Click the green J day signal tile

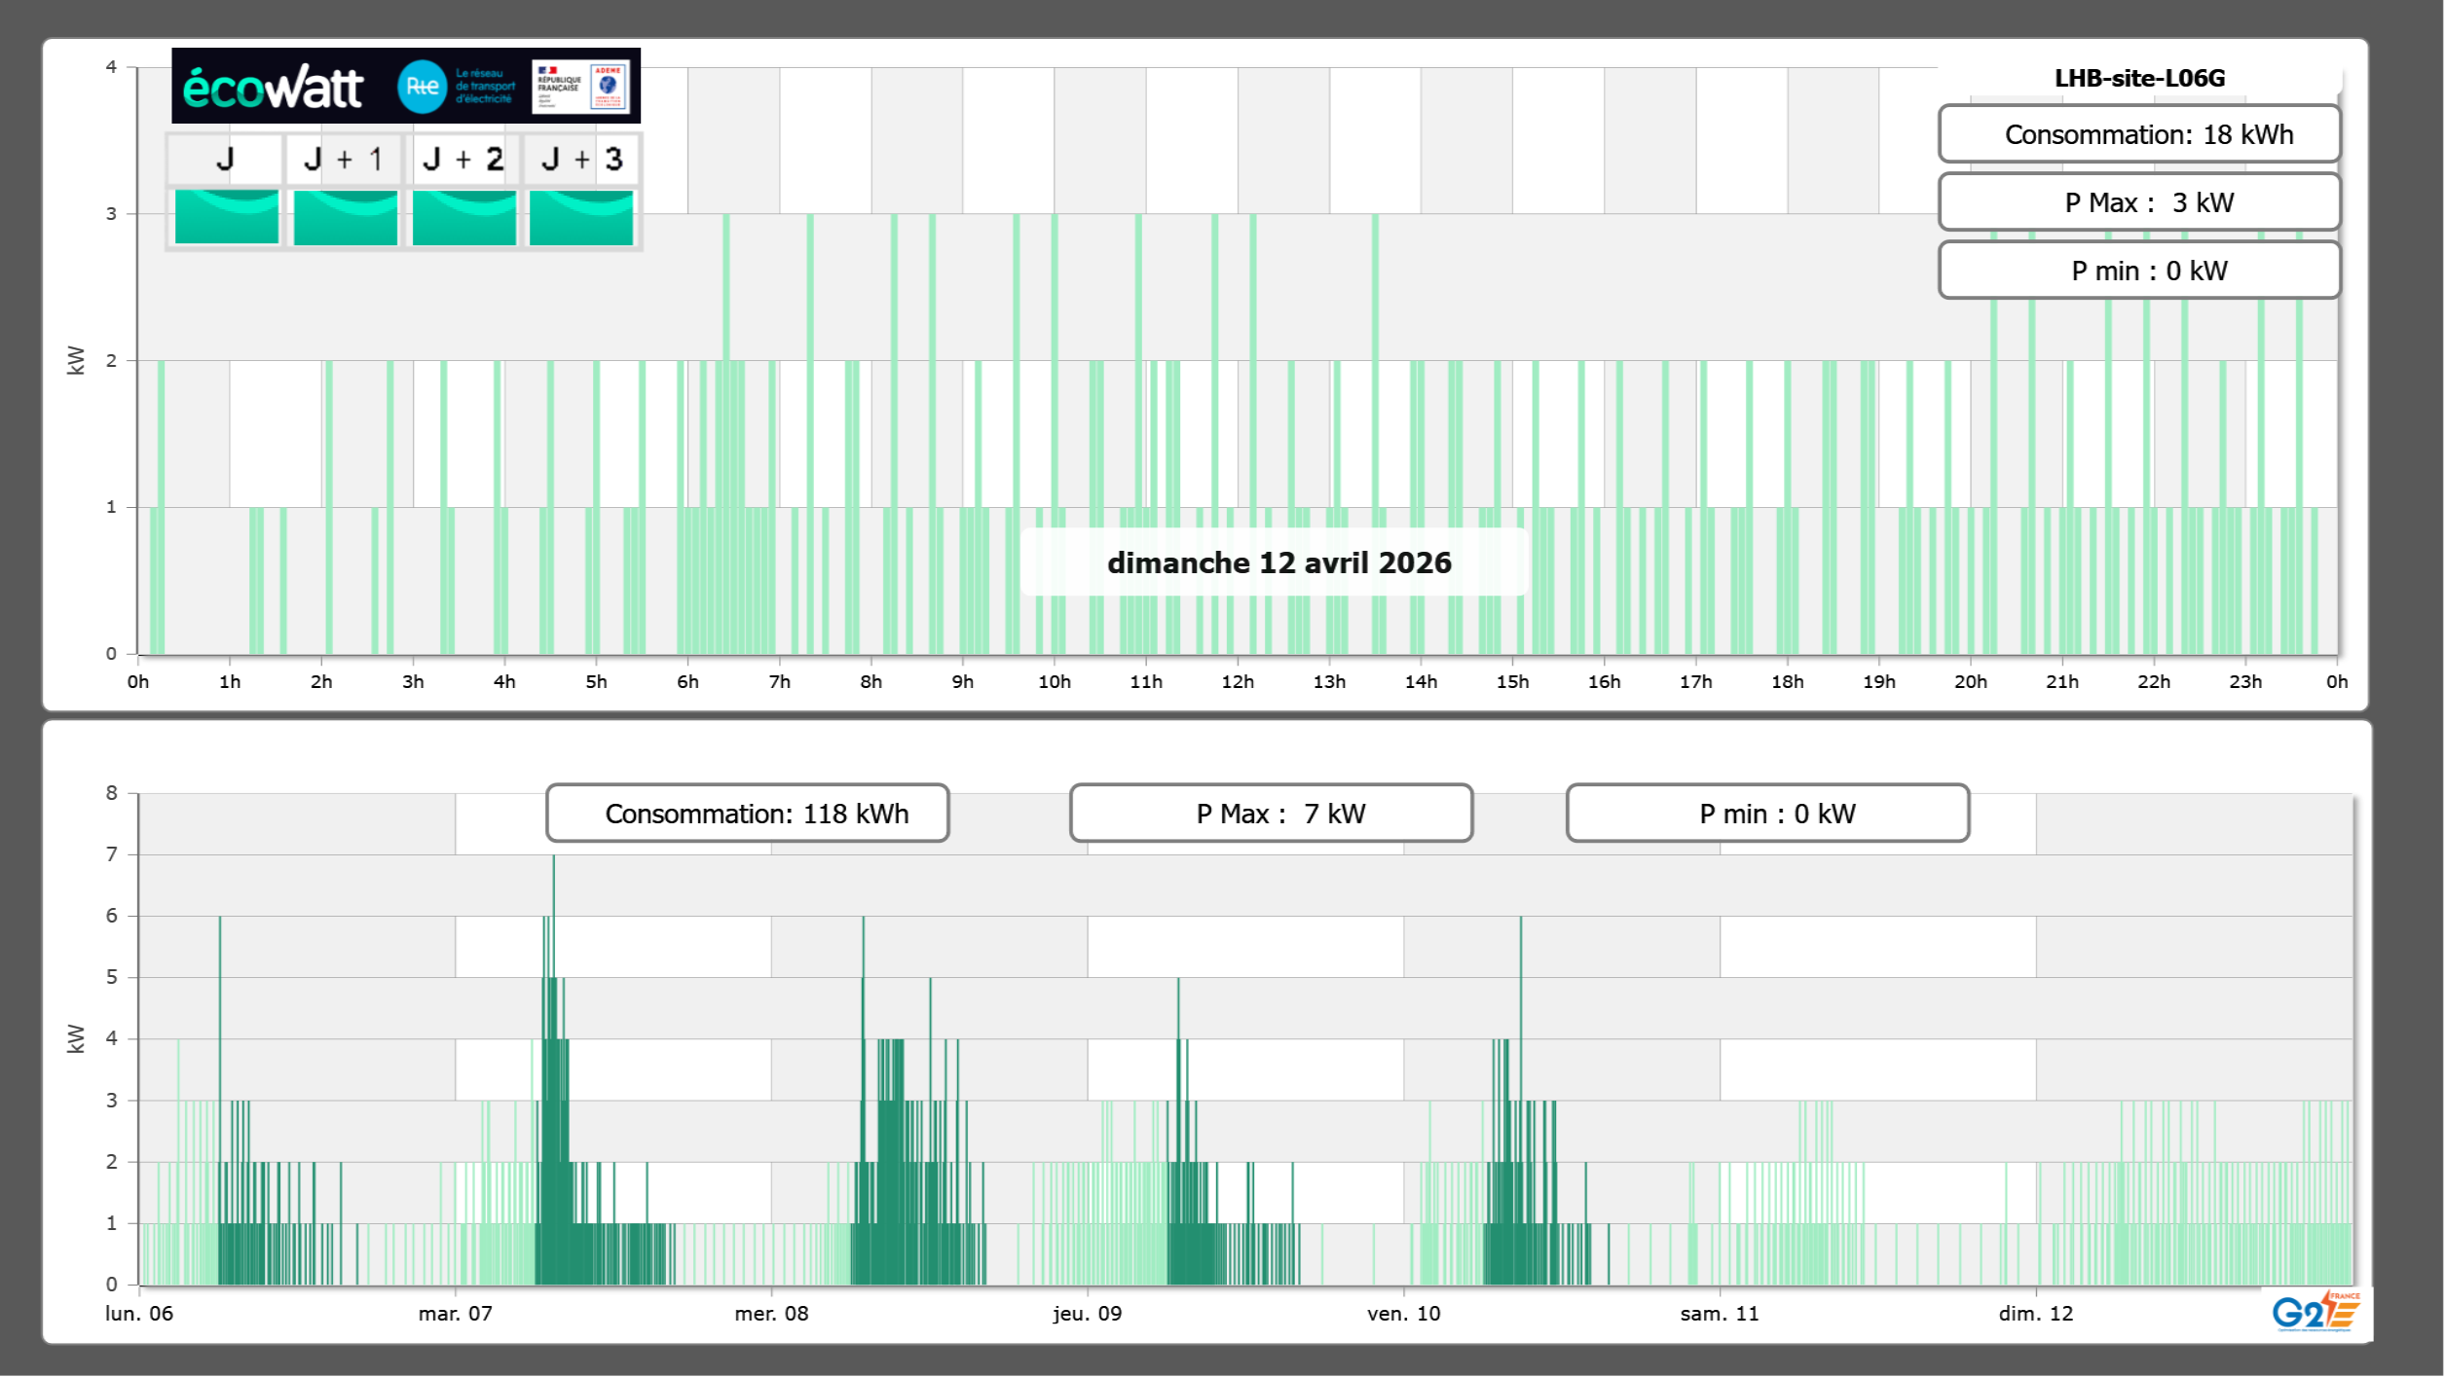(227, 217)
